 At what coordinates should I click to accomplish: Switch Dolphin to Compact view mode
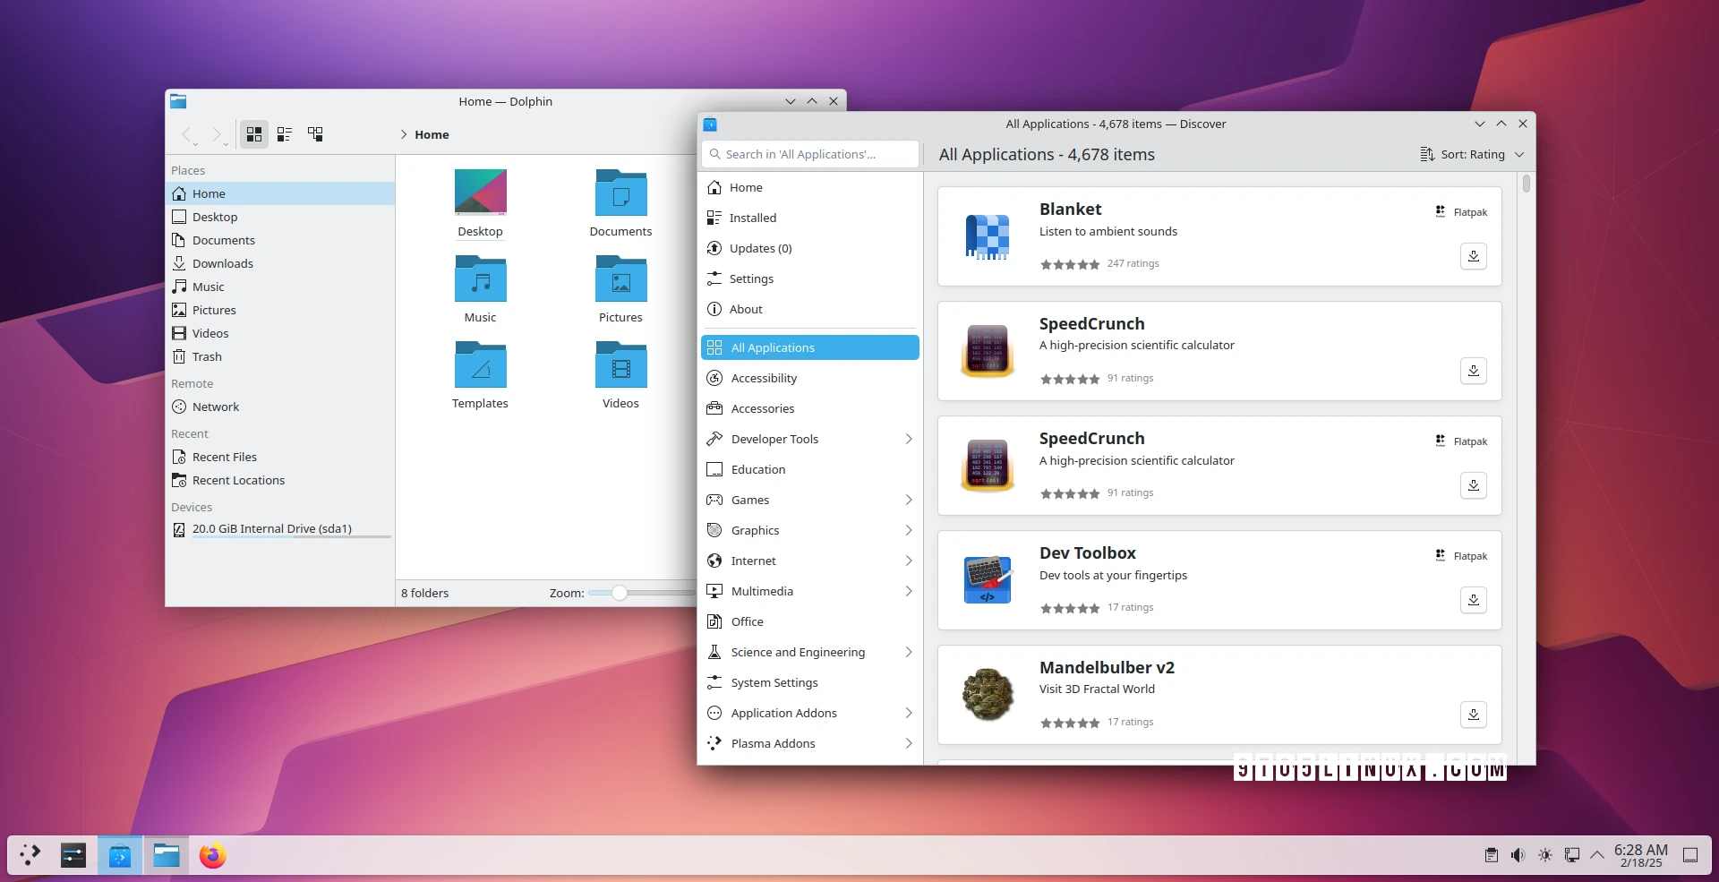[x=285, y=134]
